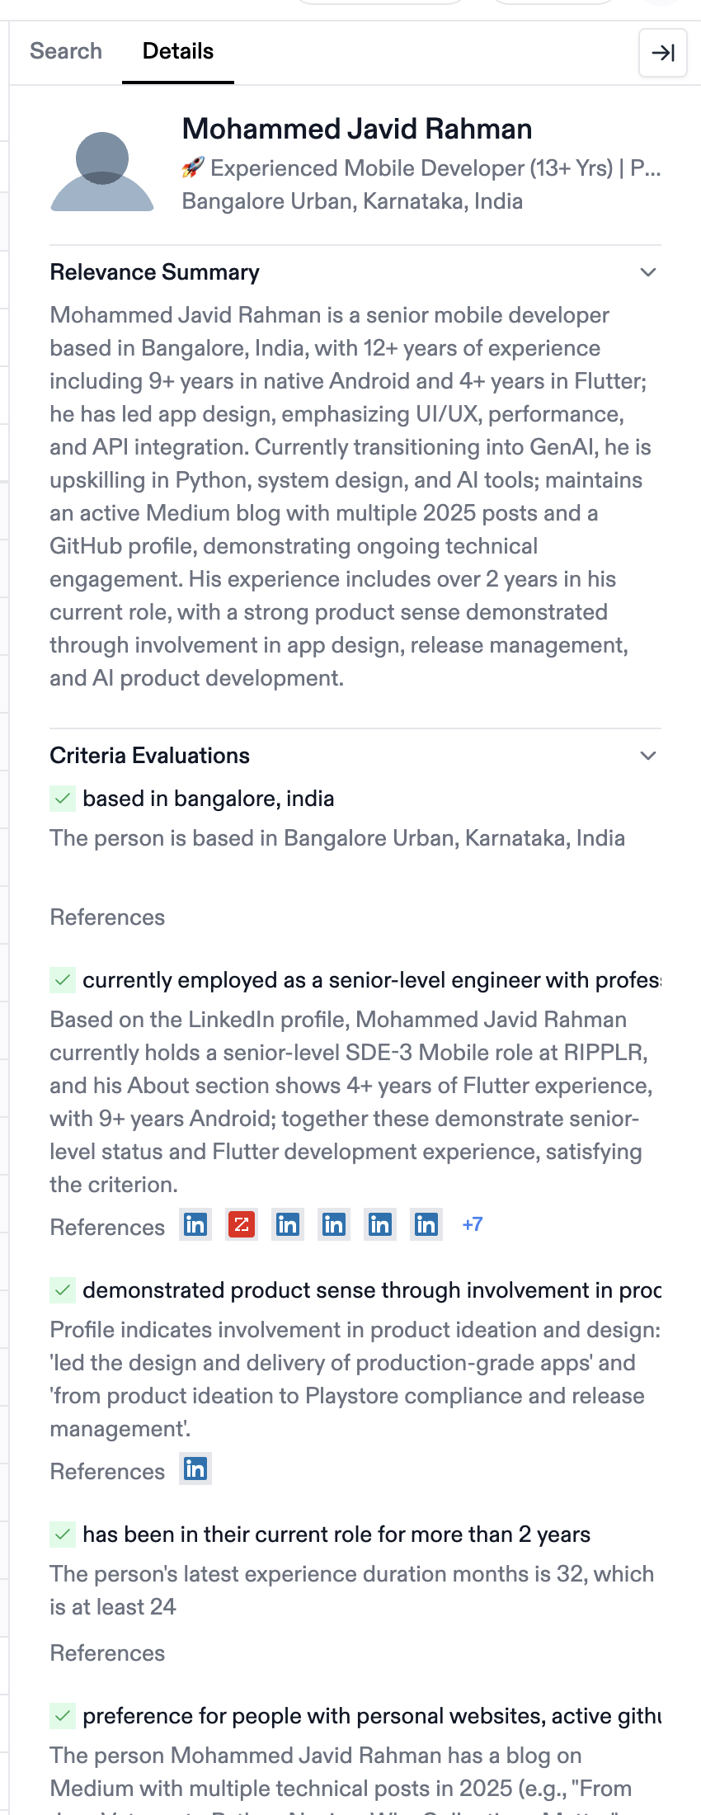Click the profile avatar placeholder image
The image size is (701, 1815).
click(x=102, y=172)
